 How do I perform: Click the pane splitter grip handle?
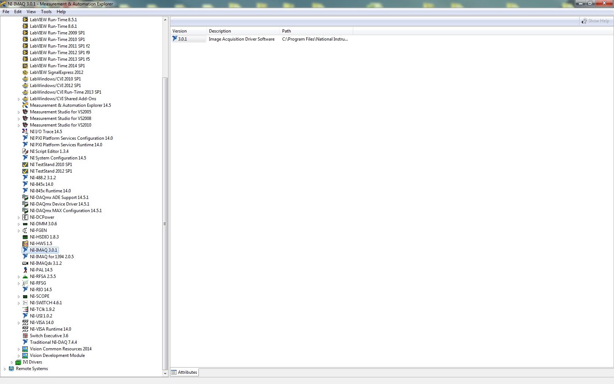(x=165, y=224)
